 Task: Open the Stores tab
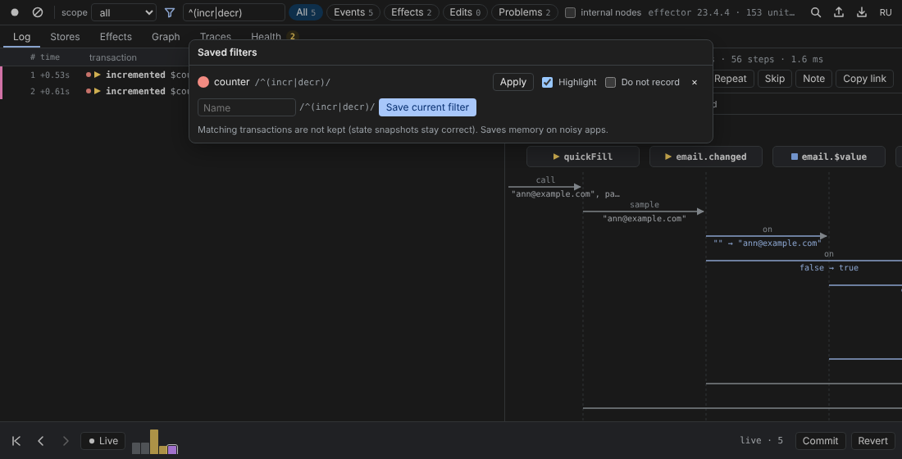coord(65,37)
